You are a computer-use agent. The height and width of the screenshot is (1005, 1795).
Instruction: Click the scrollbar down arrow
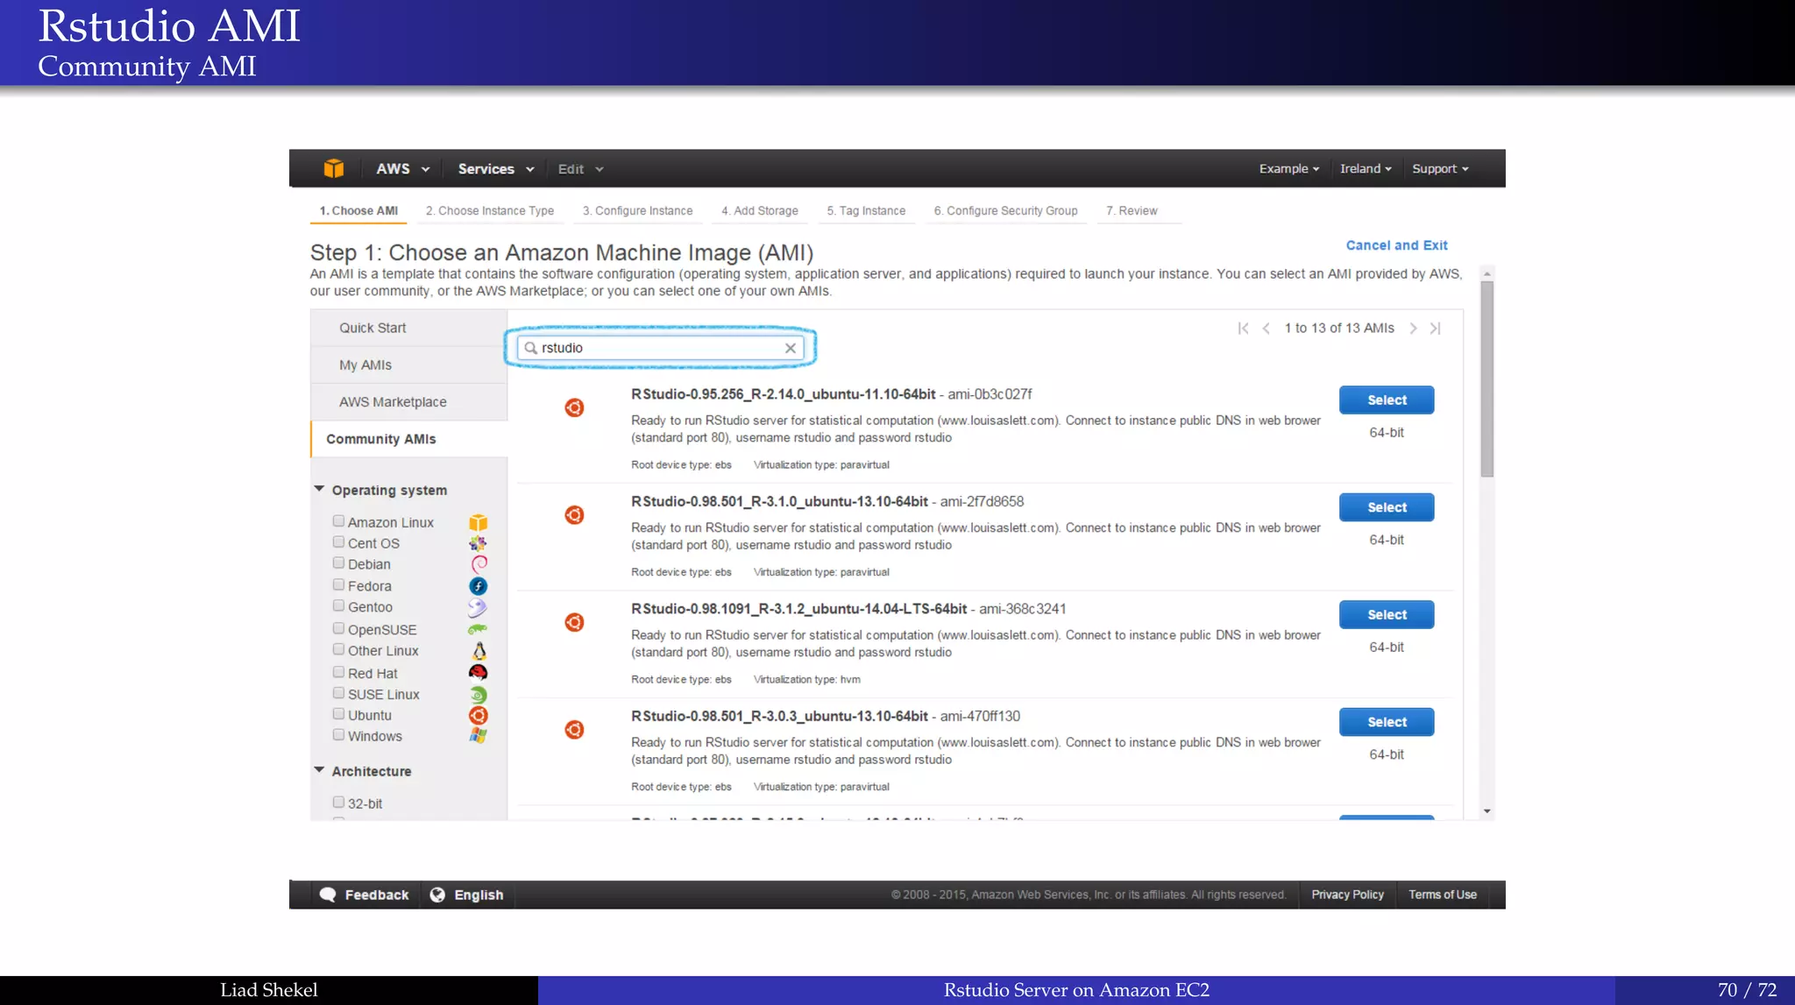click(x=1486, y=811)
